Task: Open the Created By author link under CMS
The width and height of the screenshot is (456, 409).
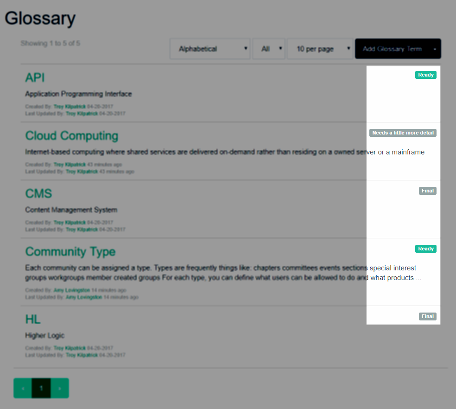Action: point(70,223)
